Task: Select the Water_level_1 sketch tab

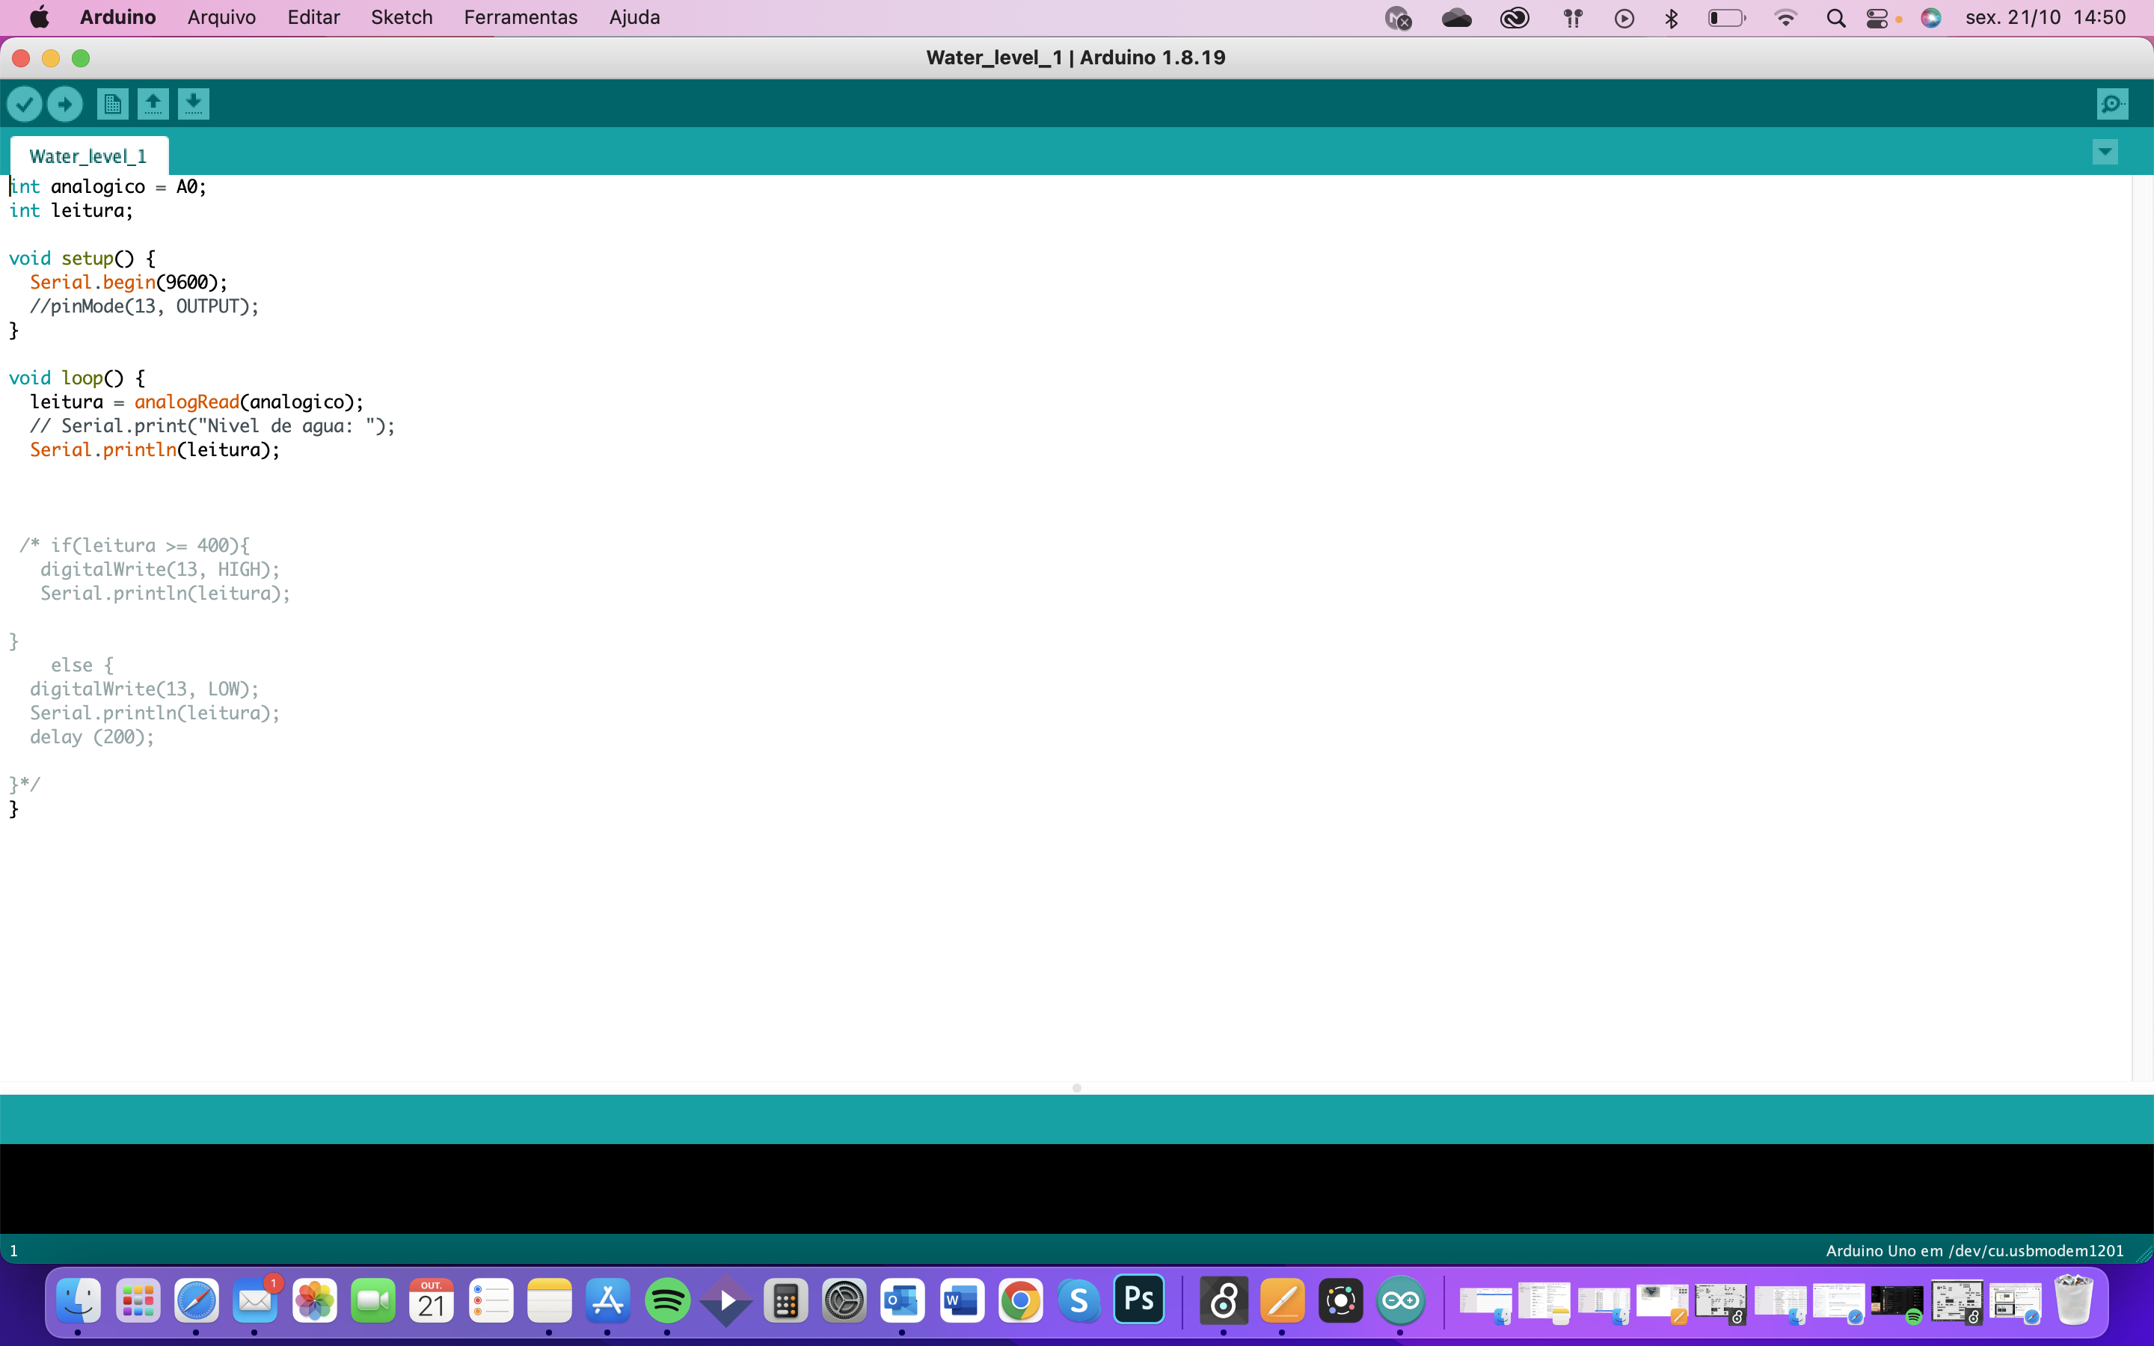Action: click(x=88, y=156)
